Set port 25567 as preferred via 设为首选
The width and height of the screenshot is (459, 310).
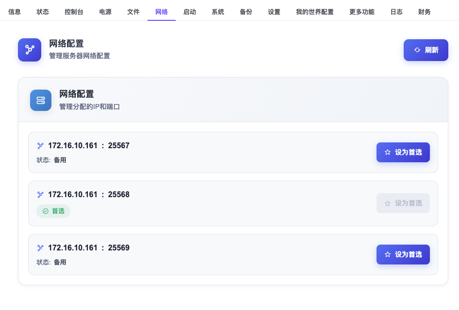pos(403,152)
